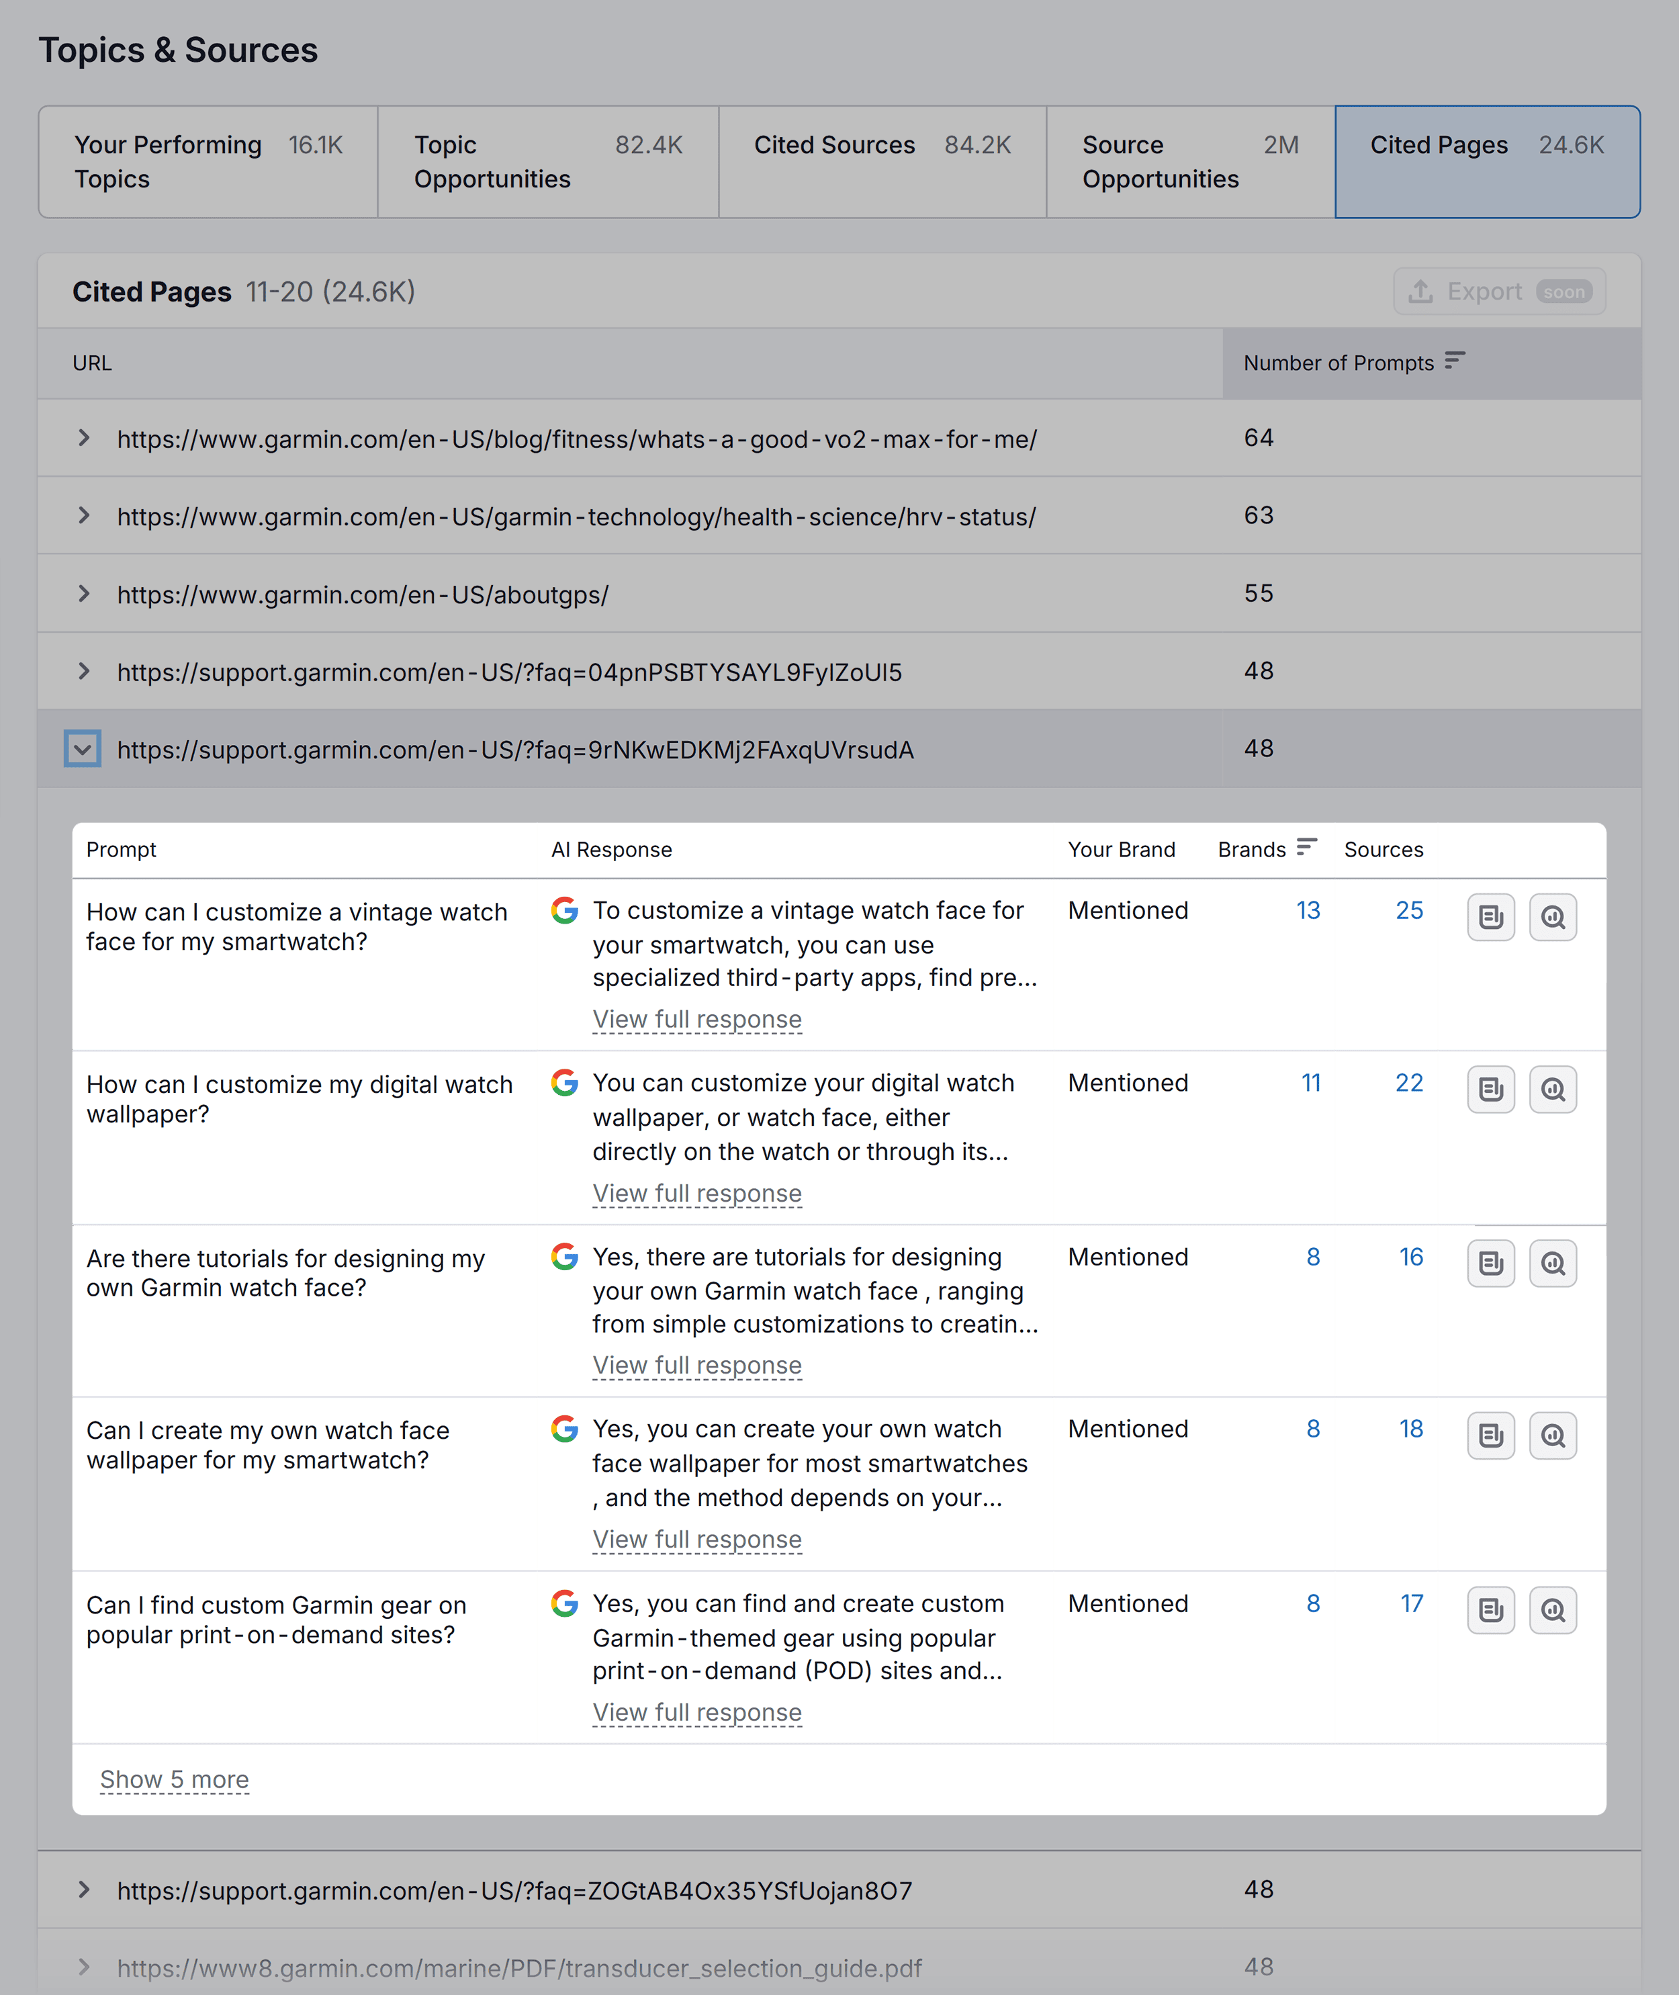Click Google icon next to print-on-demand response
Image resolution: width=1679 pixels, height=1995 pixels.
(x=564, y=1604)
